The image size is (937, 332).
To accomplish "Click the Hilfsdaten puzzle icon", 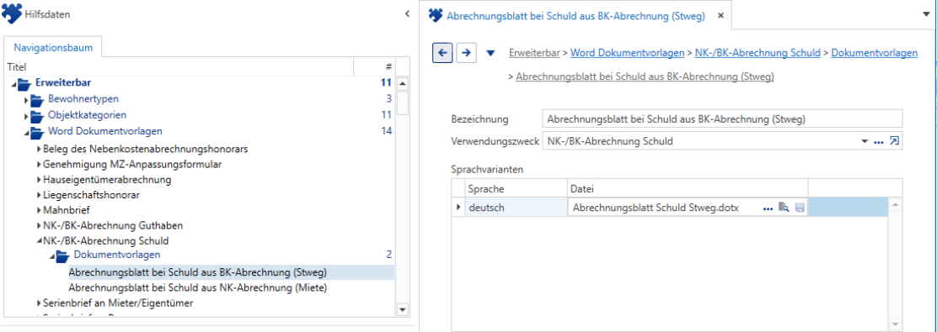I will (12, 13).
